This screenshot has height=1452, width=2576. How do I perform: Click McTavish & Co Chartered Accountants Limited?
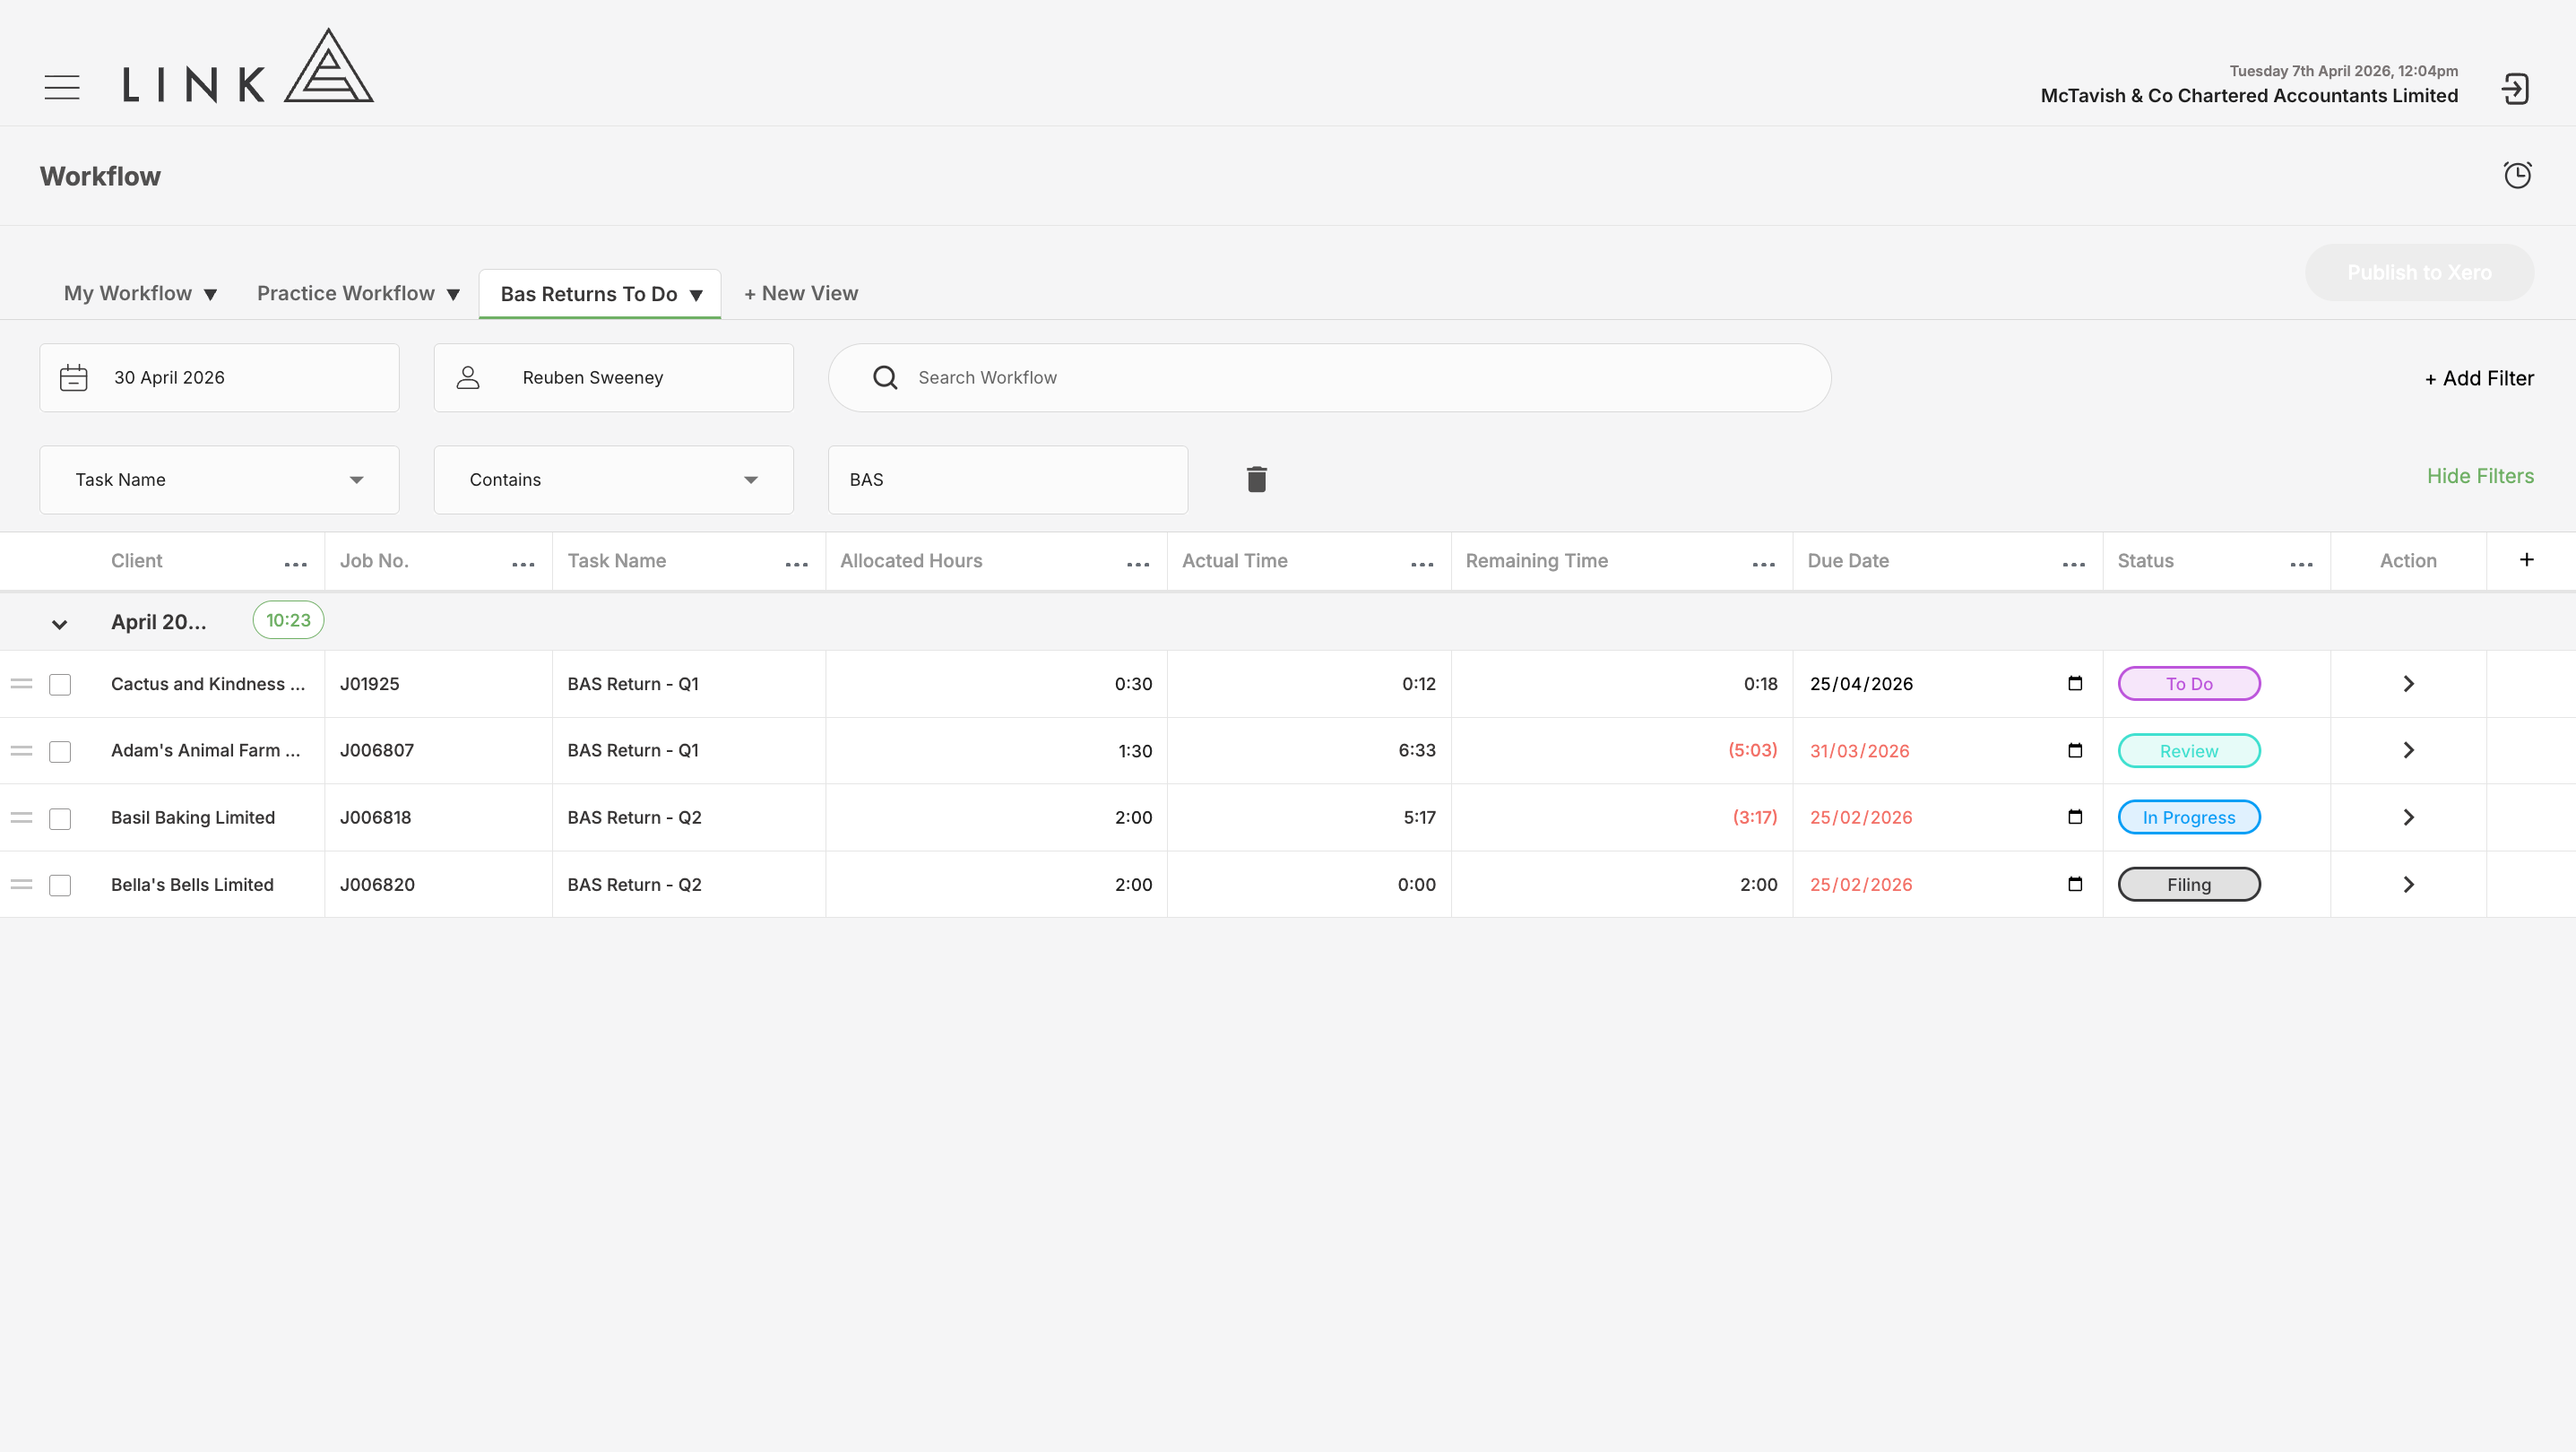point(2249,95)
